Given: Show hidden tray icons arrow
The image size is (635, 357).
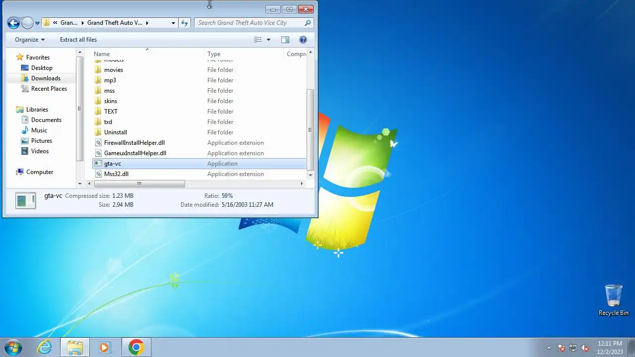Looking at the screenshot, I should [549, 348].
